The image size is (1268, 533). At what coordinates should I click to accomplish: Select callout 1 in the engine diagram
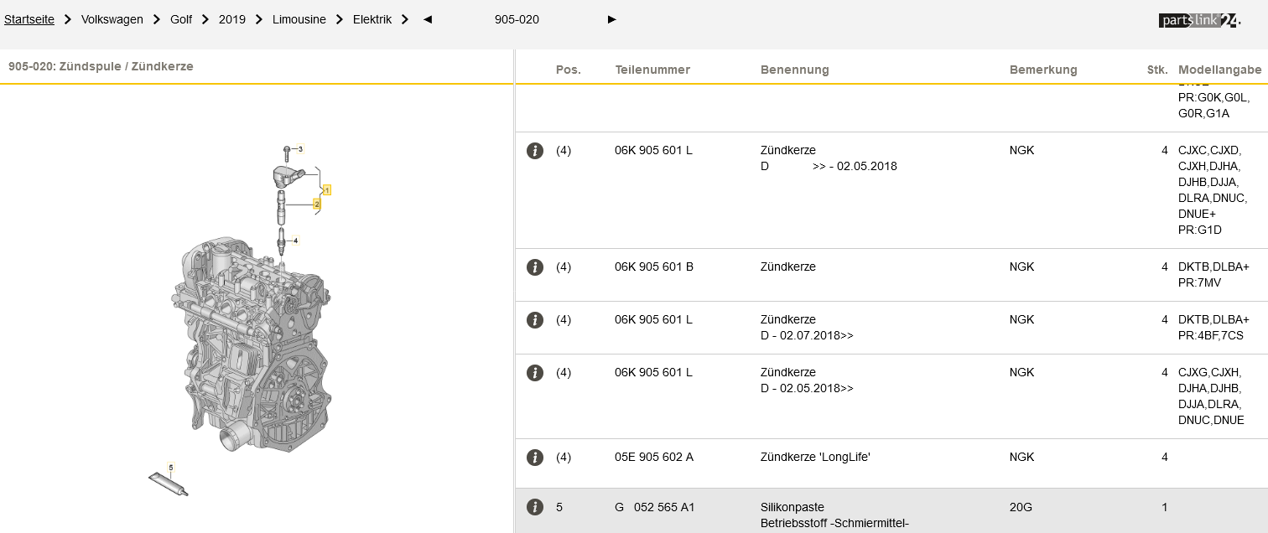coord(327,190)
